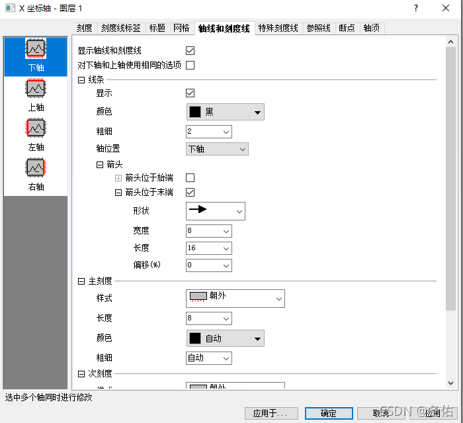This screenshot has width=463, height=423.
Task: Open the 主刻度 长度 dropdown showing 8
Action: (209, 318)
